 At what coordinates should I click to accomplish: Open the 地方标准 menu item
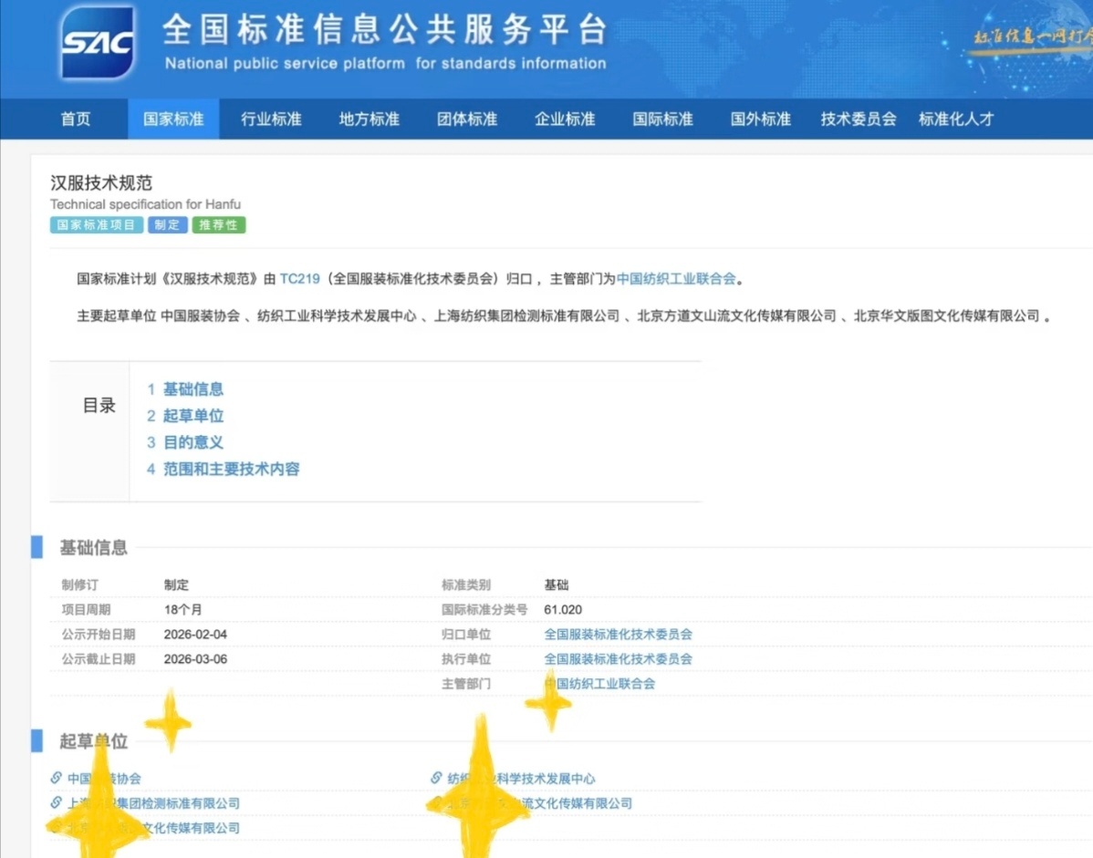369,119
